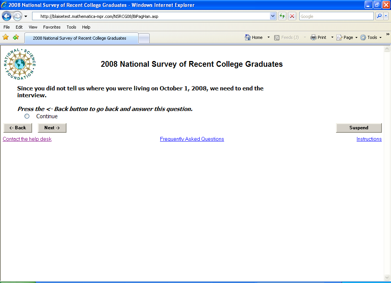Open Contact the help desk link
Image resolution: width=391 pixels, height=283 pixels.
pyautogui.click(x=27, y=139)
